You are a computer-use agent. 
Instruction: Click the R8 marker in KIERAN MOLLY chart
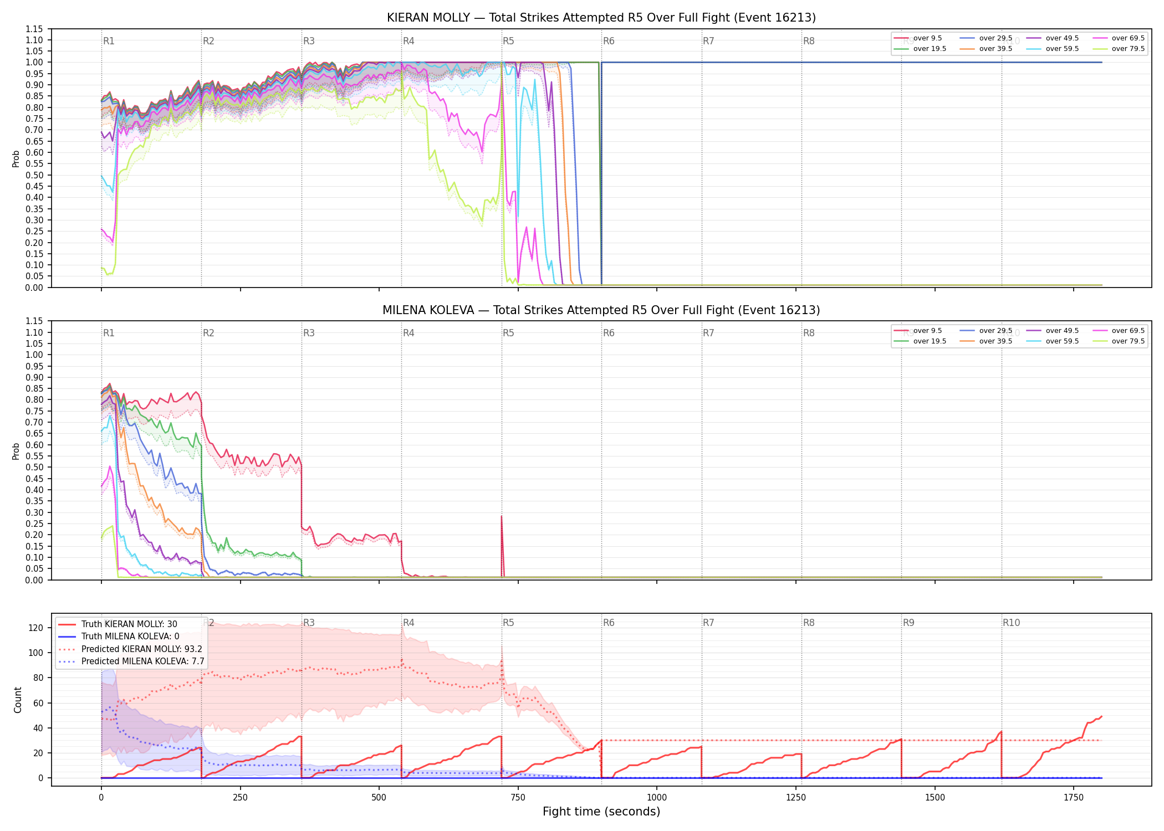click(x=809, y=41)
